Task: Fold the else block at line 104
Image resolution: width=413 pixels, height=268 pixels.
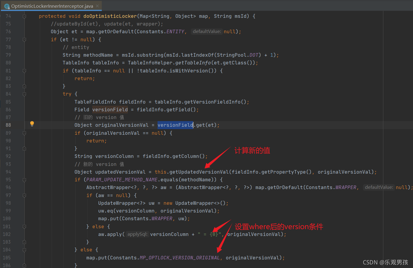Action: [x=24, y=250]
